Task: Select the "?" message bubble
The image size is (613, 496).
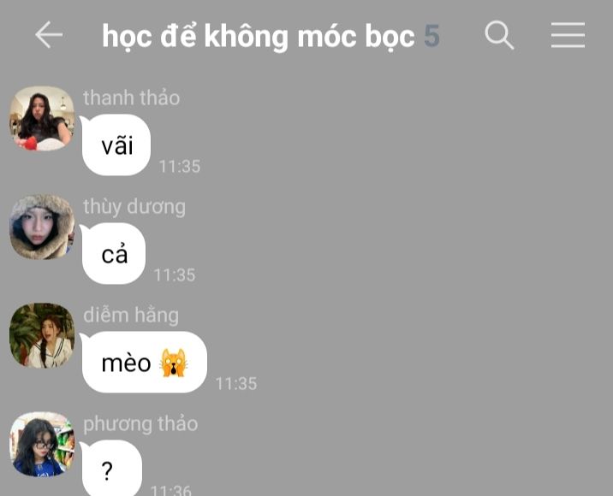Action: tap(112, 468)
